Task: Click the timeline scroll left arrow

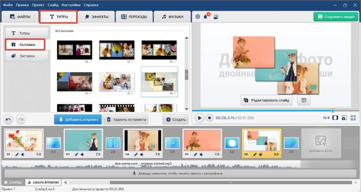Action: (x=65, y=183)
